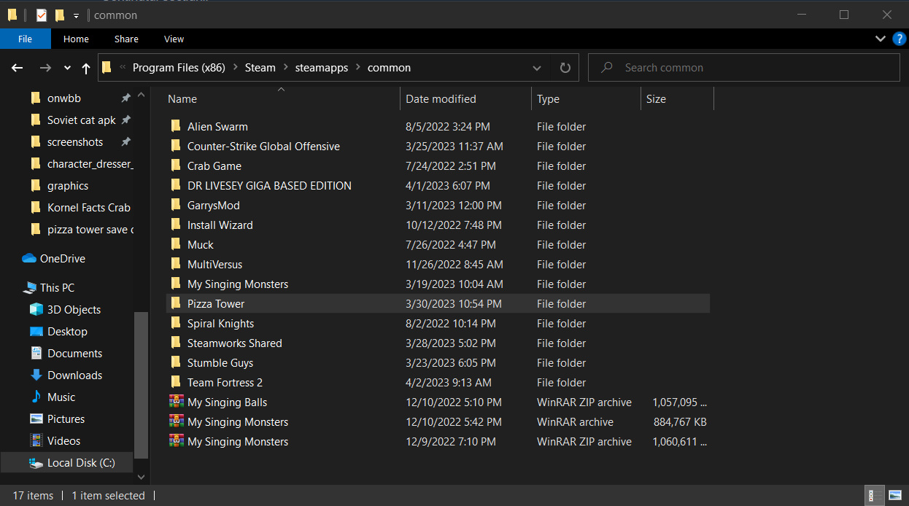
Task: Switch to details view layout icon
Action: click(x=872, y=496)
